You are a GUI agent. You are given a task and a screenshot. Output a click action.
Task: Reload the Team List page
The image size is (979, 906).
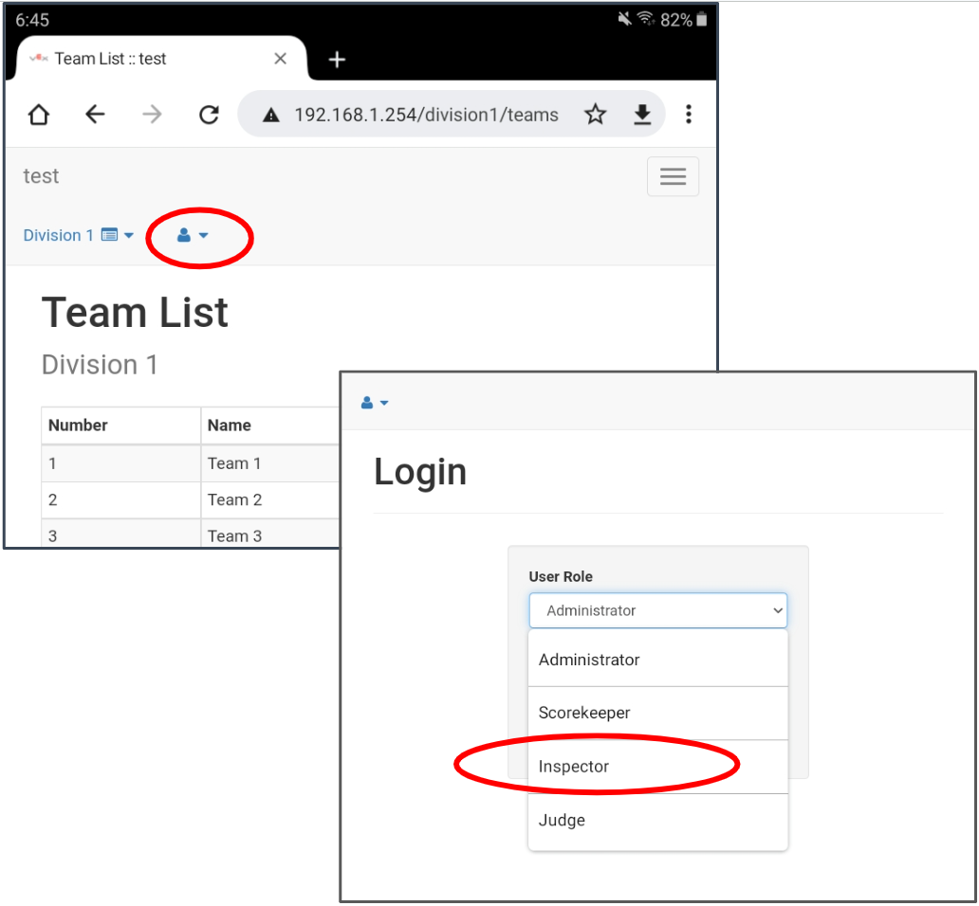point(209,114)
